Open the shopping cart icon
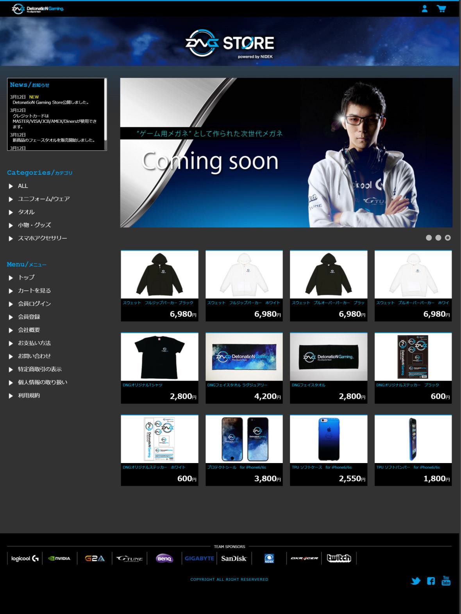 tap(441, 9)
